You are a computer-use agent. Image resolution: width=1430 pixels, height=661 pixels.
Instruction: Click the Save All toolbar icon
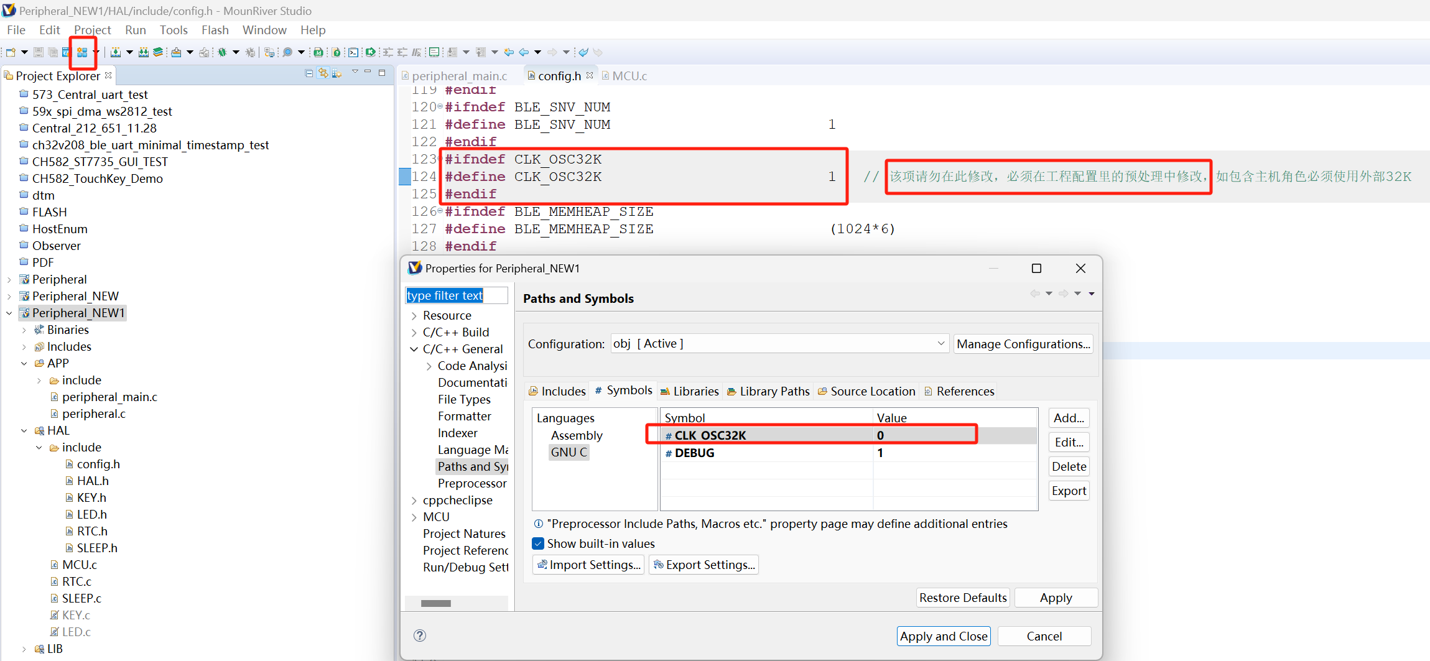[53, 52]
